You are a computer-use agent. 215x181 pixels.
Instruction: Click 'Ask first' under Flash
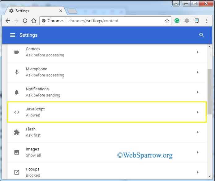coord(33,135)
